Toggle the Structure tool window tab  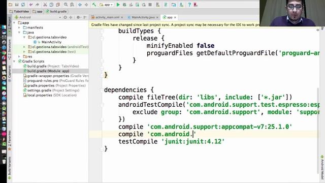tap(10, 49)
